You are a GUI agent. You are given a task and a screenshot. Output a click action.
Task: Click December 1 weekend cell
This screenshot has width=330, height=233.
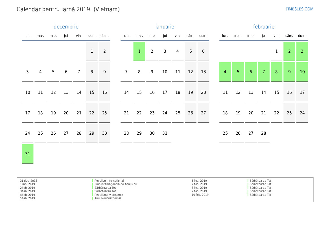(x=92, y=51)
